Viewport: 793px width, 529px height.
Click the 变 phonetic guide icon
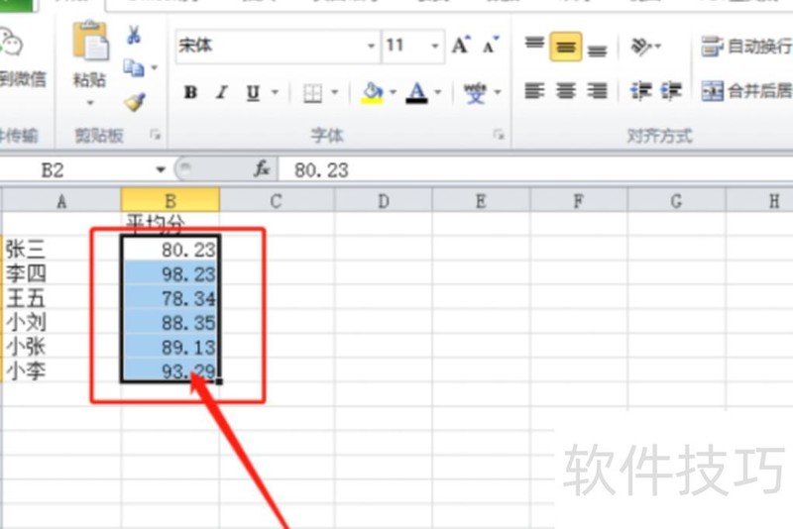(x=476, y=93)
